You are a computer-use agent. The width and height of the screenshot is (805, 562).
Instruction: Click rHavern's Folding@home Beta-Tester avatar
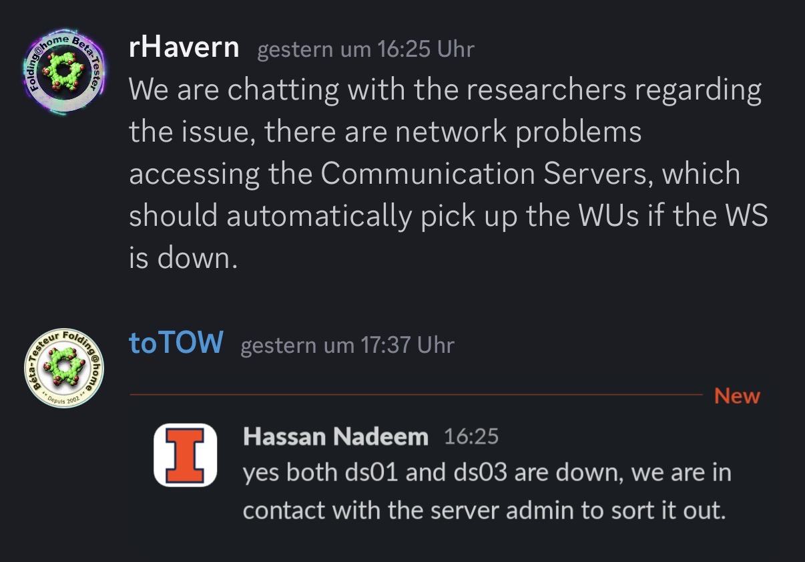(65, 72)
